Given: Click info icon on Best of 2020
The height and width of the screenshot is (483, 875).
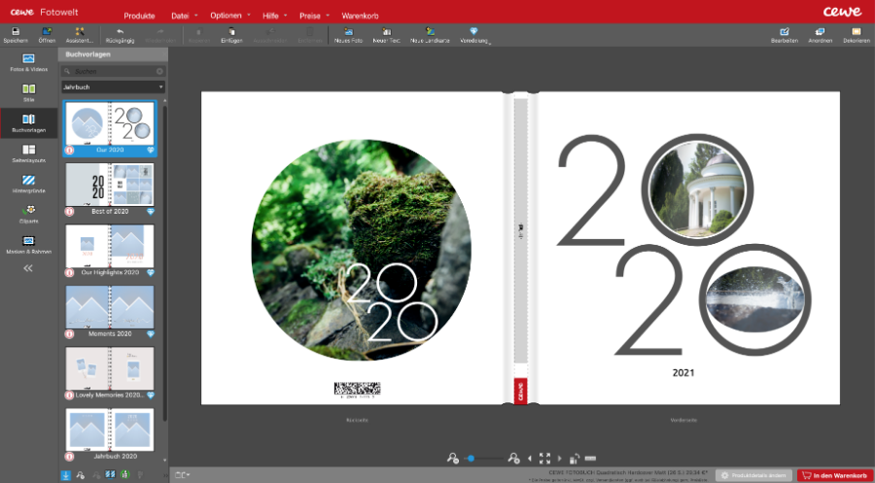Looking at the screenshot, I should coord(69,212).
